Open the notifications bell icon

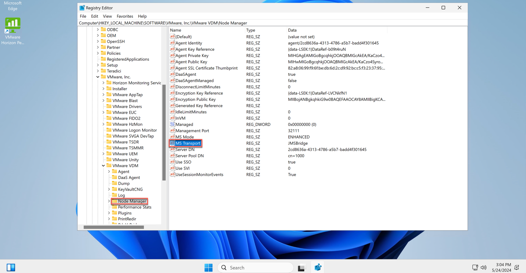pyautogui.click(x=517, y=267)
